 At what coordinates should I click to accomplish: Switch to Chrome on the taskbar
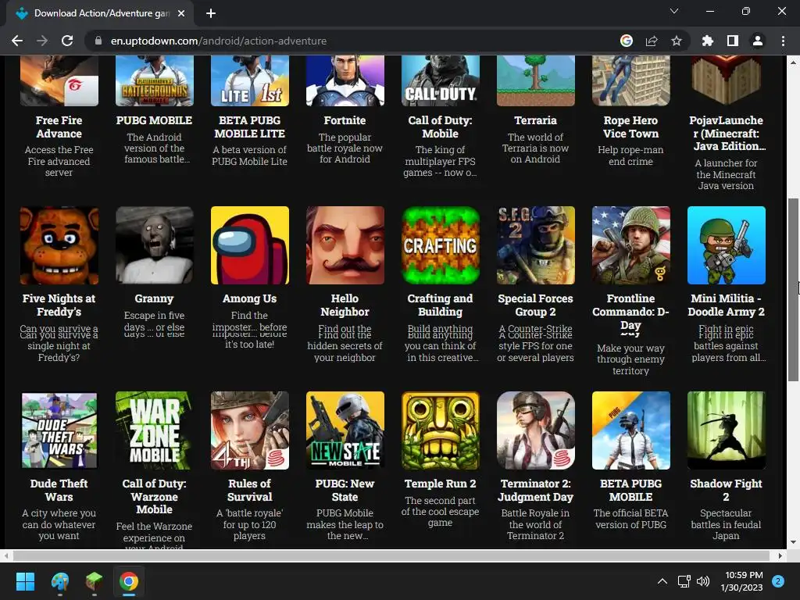pos(129,581)
